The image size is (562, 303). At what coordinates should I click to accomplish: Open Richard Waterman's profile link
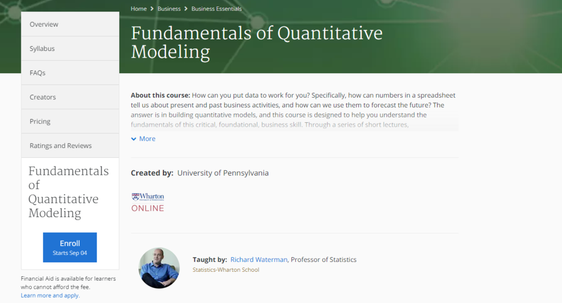(x=259, y=260)
